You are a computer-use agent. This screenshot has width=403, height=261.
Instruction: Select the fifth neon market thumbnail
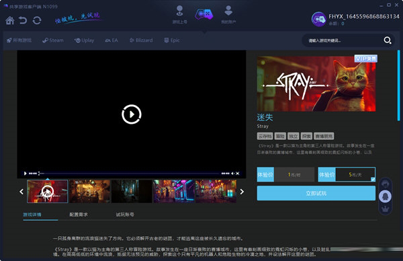tap(216, 191)
